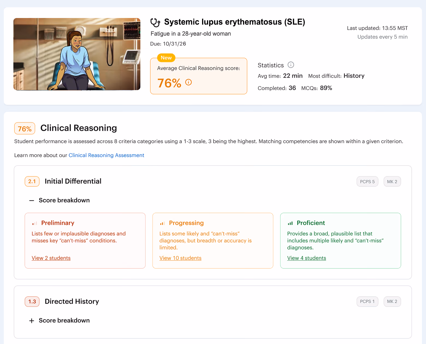The height and width of the screenshot is (344, 426).
Task: Click the Preliminary level heading
Action: click(58, 223)
